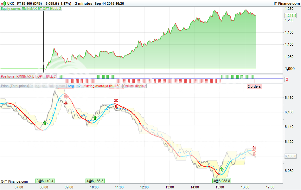Open Equity curve RMINMAX BT OPT HULL 2 settings
Screen dimensions: 301x190
point(31,9)
